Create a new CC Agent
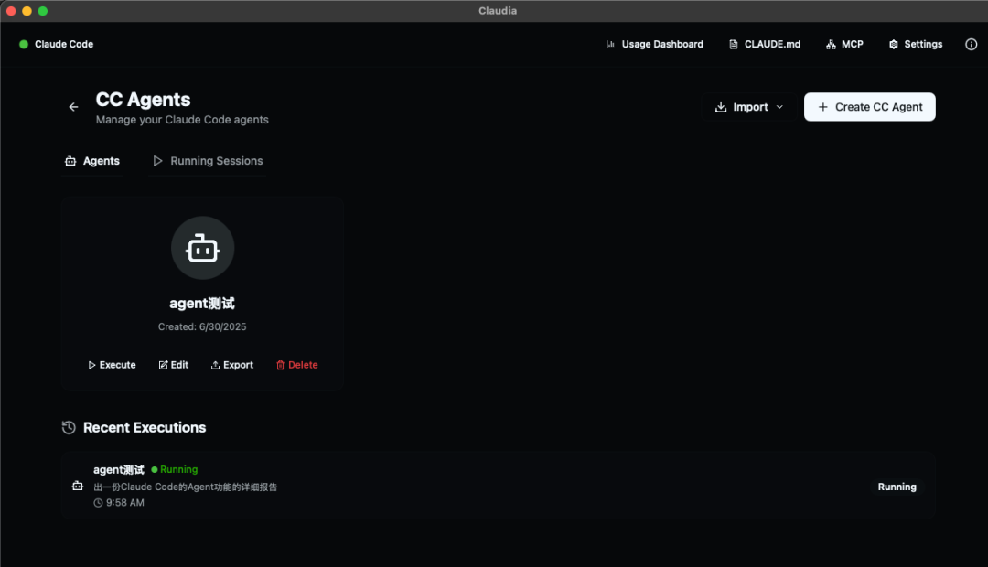Image resolution: width=988 pixels, height=567 pixels. point(870,107)
